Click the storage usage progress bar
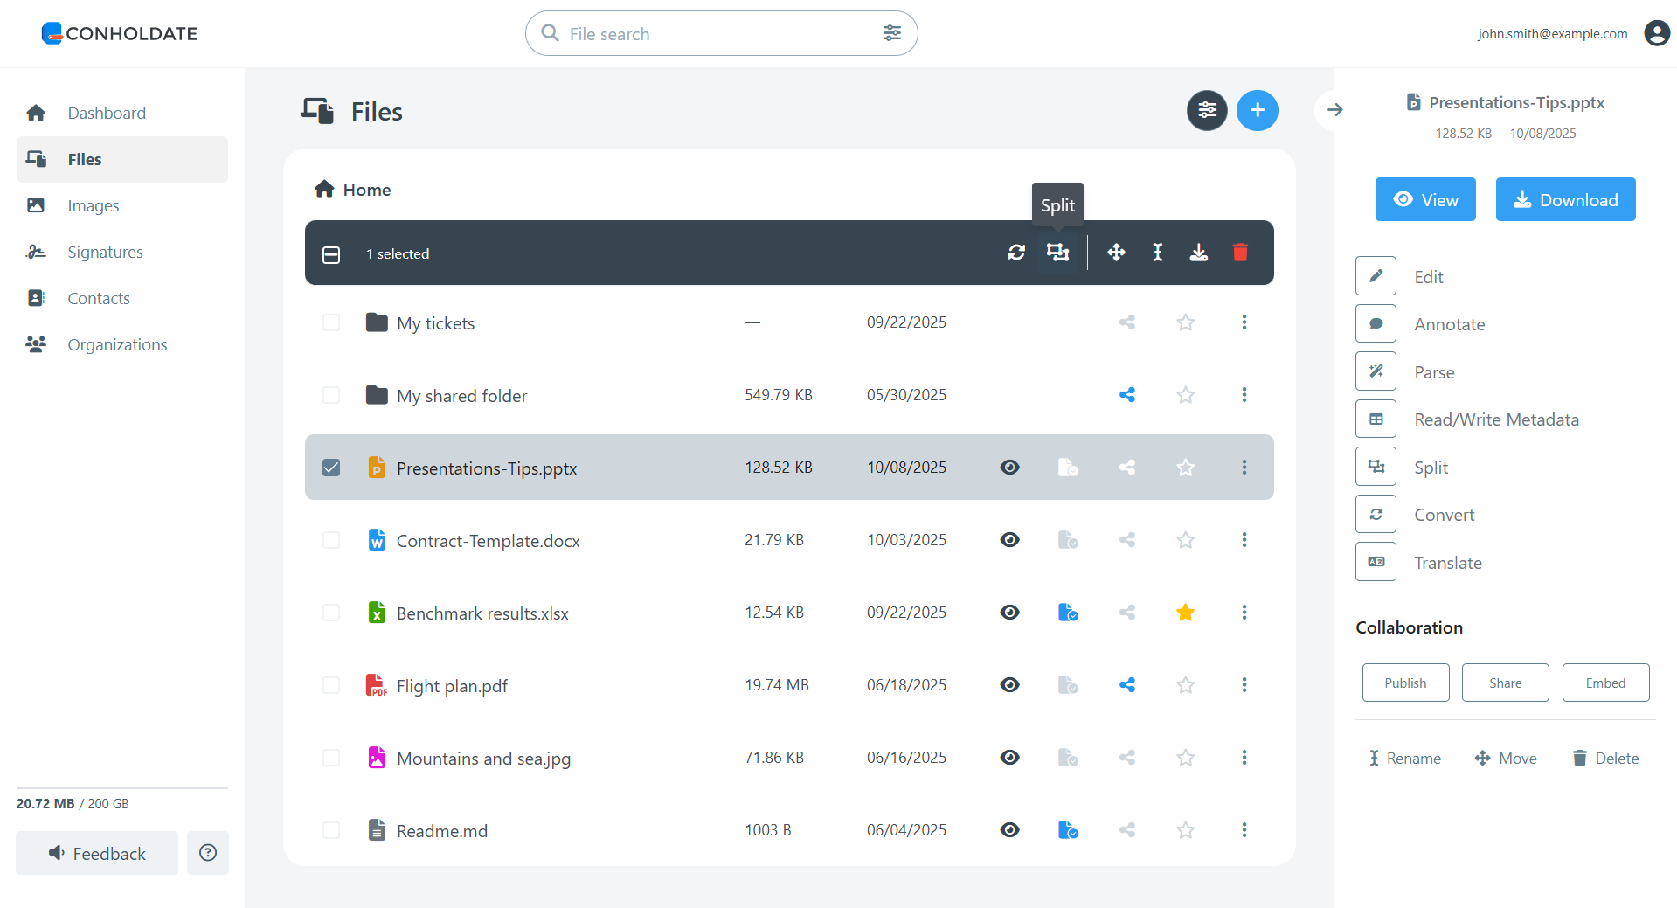This screenshot has height=908, width=1677. [x=121, y=787]
